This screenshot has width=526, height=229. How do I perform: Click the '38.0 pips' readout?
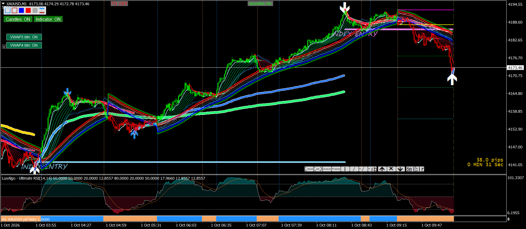pyautogui.click(x=489, y=160)
